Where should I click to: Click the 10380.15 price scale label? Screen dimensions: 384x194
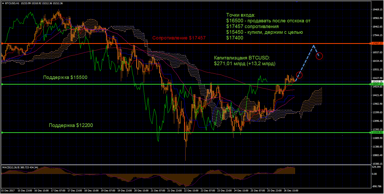click(x=377, y=164)
